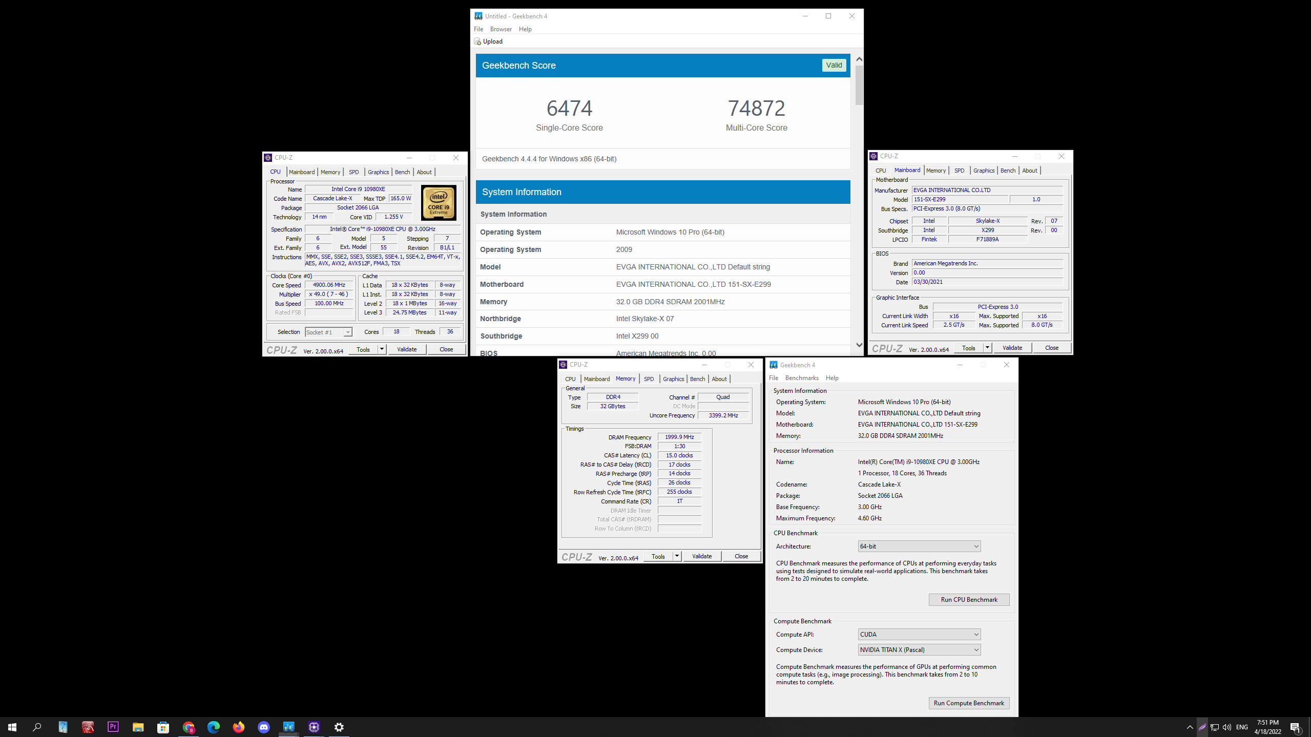Click the ENG language indicator

click(1242, 727)
